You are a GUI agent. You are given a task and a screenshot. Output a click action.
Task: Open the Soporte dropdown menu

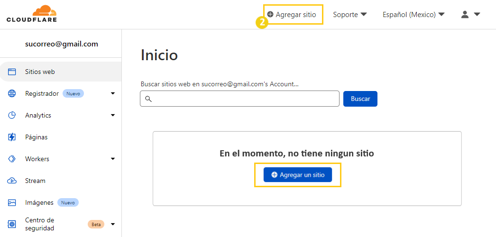click(350, 15)
